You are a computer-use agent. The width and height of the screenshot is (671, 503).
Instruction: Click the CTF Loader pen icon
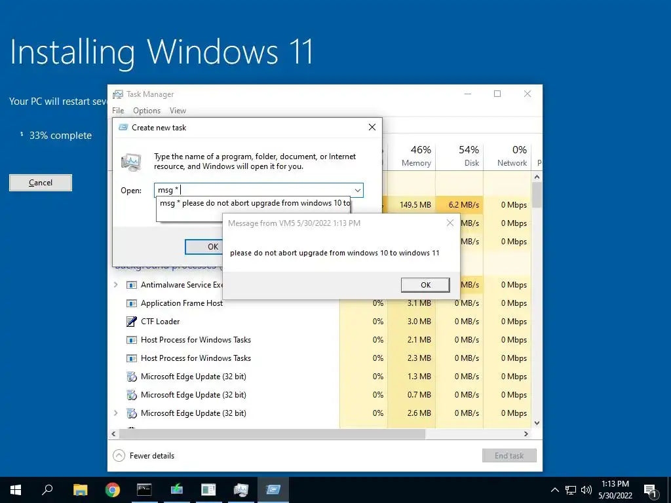point(131,321)
